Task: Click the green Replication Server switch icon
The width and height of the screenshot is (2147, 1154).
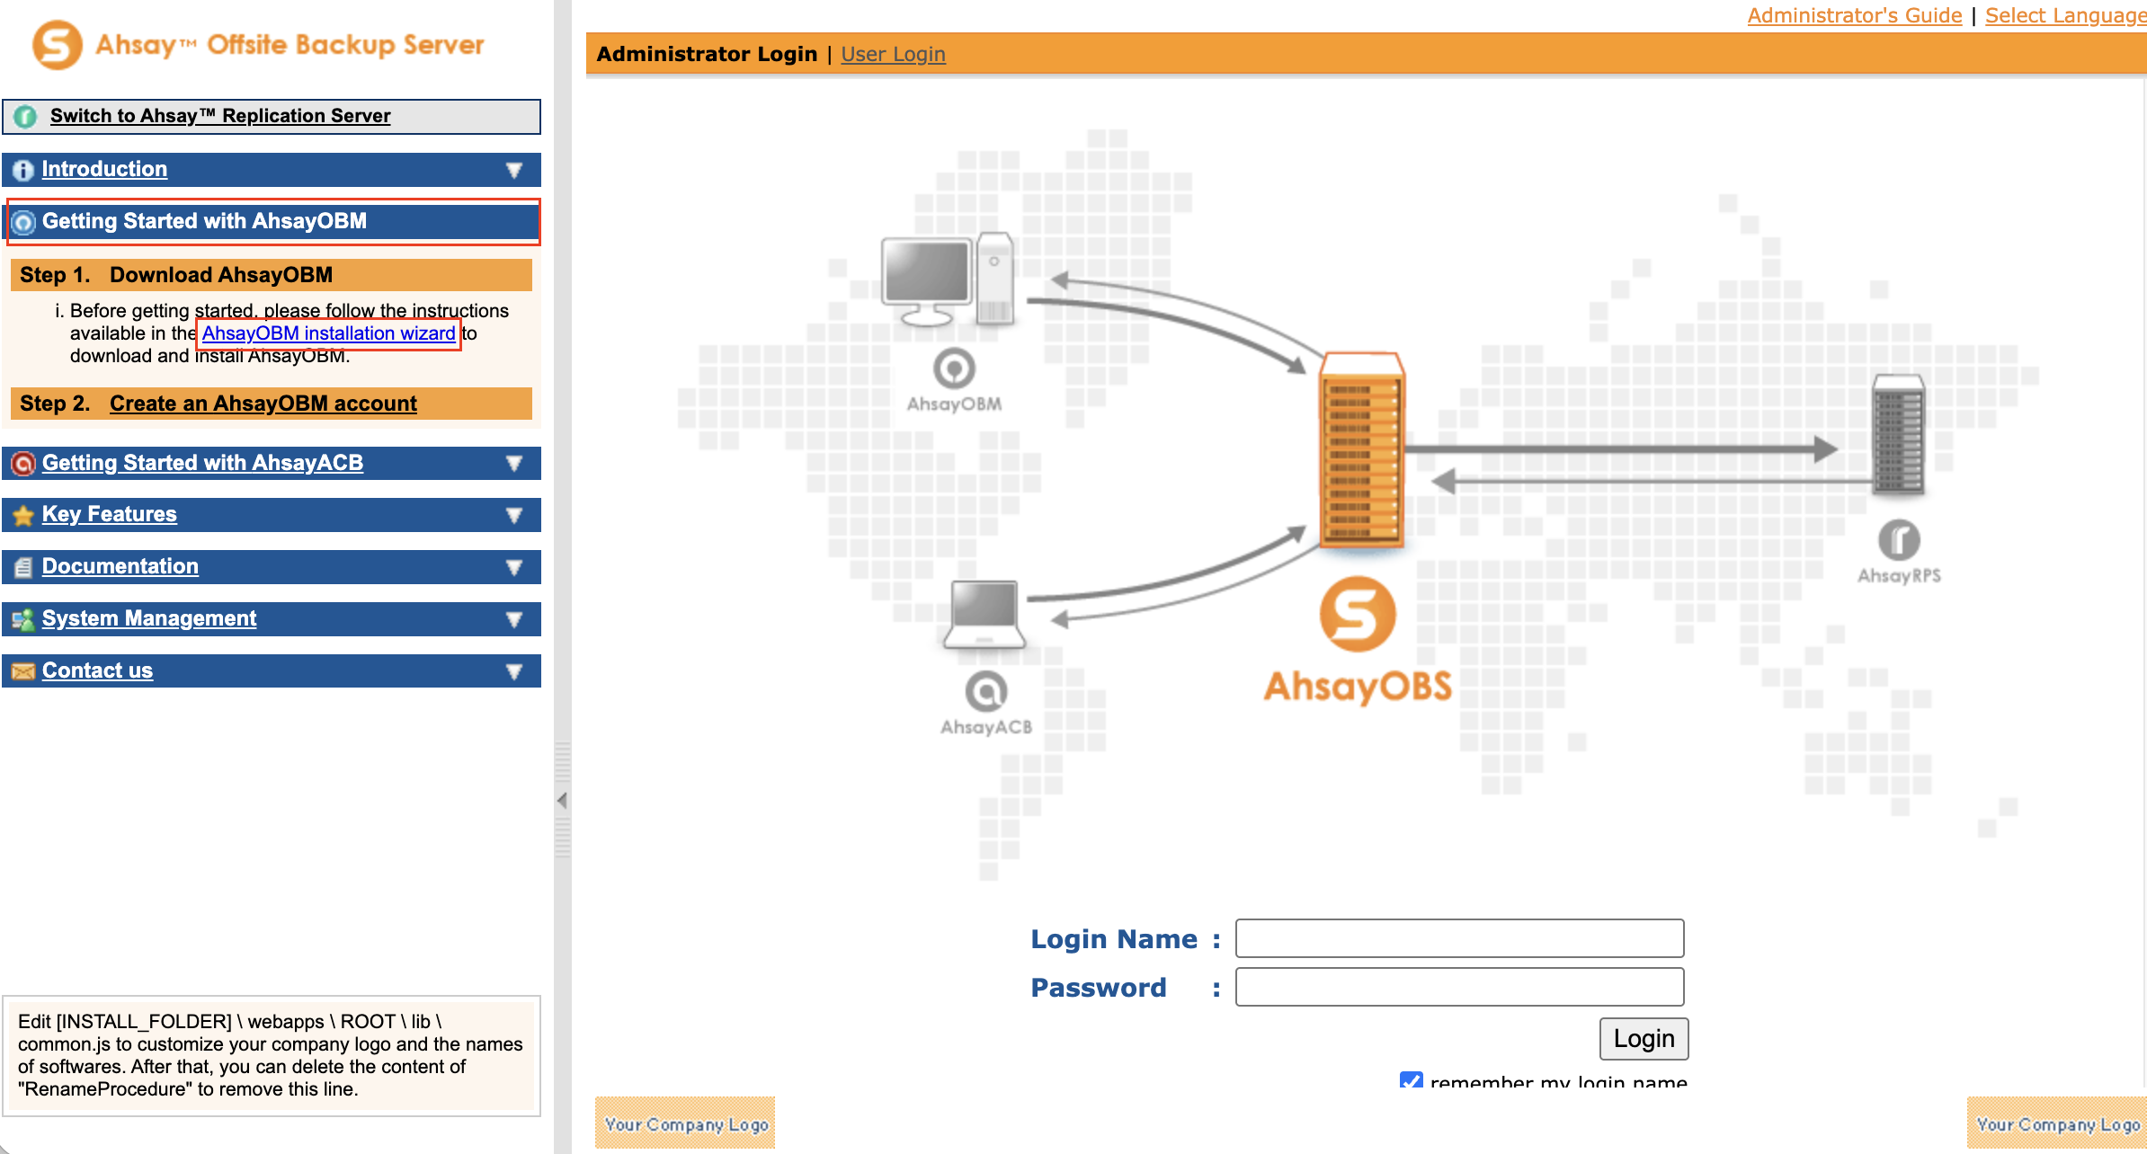Action: point(26,117)
